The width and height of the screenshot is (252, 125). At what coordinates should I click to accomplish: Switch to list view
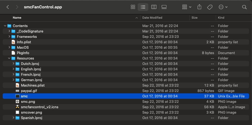[143, 7]
